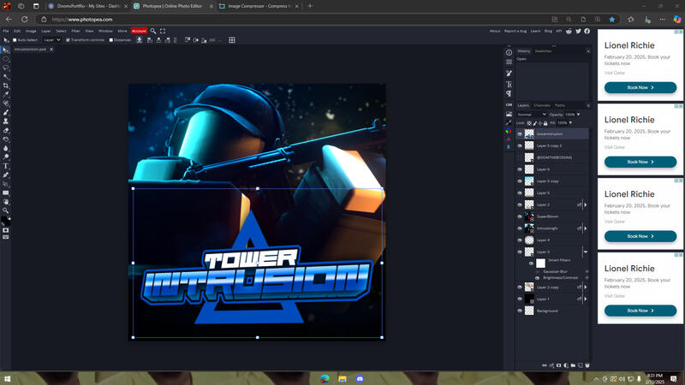
Task: Add new adjustment layer icon
Action: (x=566, y=365)
